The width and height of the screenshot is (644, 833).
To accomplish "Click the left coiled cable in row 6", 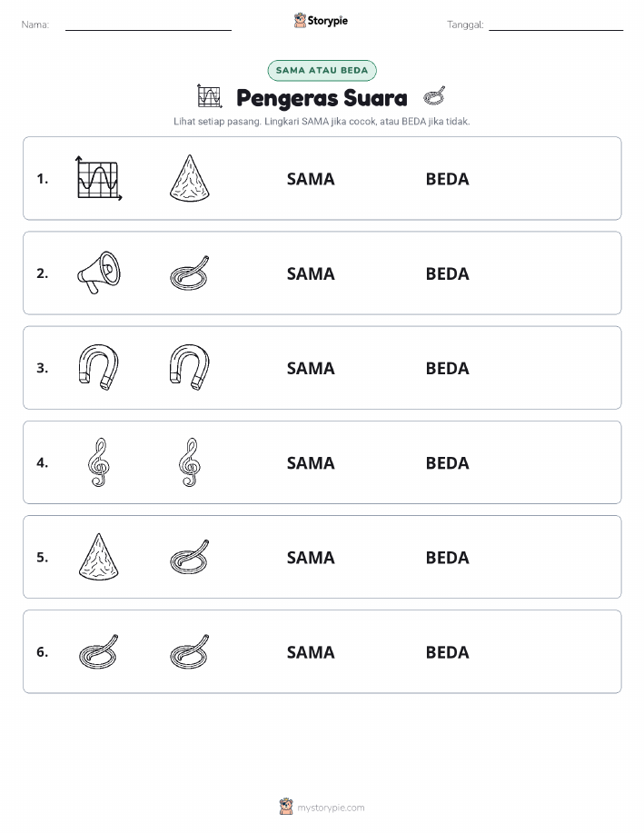I will click(99, 651).
